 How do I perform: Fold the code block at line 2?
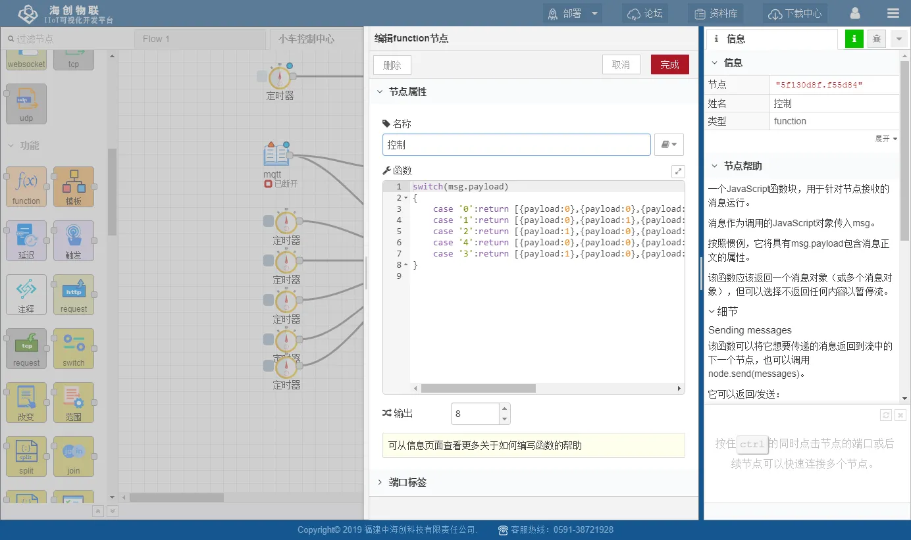405,198
